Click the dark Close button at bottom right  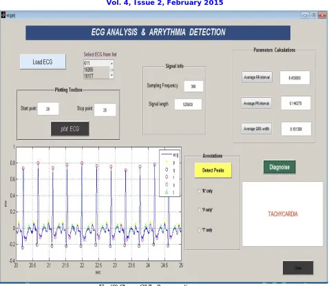coord(298,268)
